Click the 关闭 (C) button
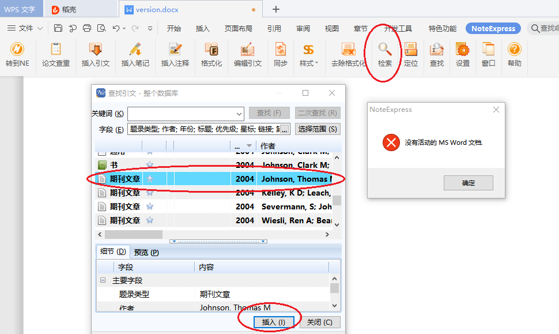 (319, 322)
